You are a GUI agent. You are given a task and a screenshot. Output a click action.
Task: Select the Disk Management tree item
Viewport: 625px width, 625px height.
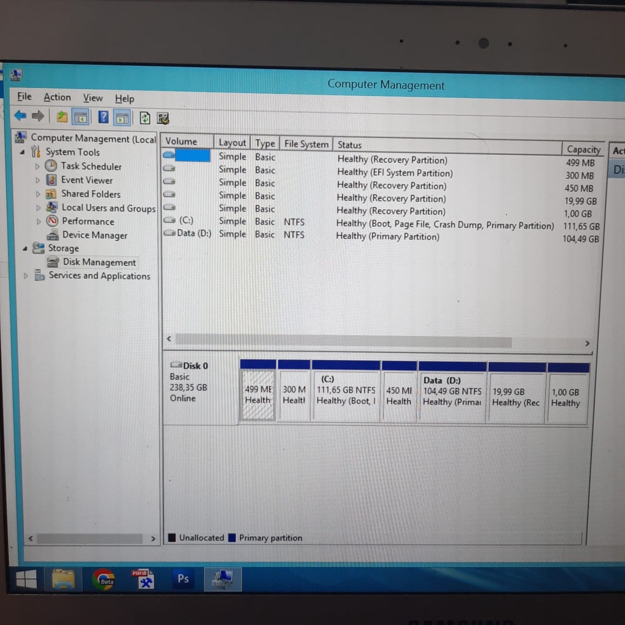coord(99,262)
